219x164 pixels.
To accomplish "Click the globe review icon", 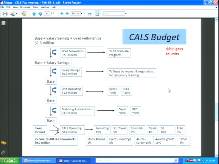I will 24,14.
